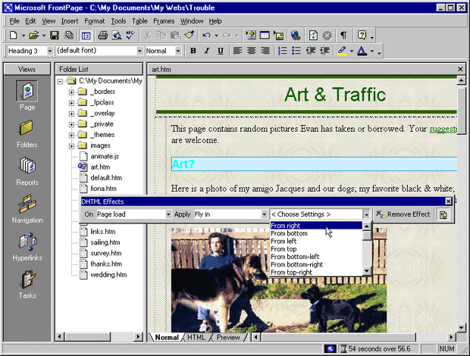
Task: Open the Format menu
Action: [94, 21]
